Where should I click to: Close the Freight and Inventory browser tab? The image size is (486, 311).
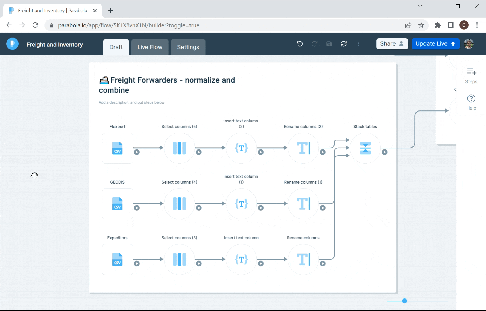[x=95, y=11]
